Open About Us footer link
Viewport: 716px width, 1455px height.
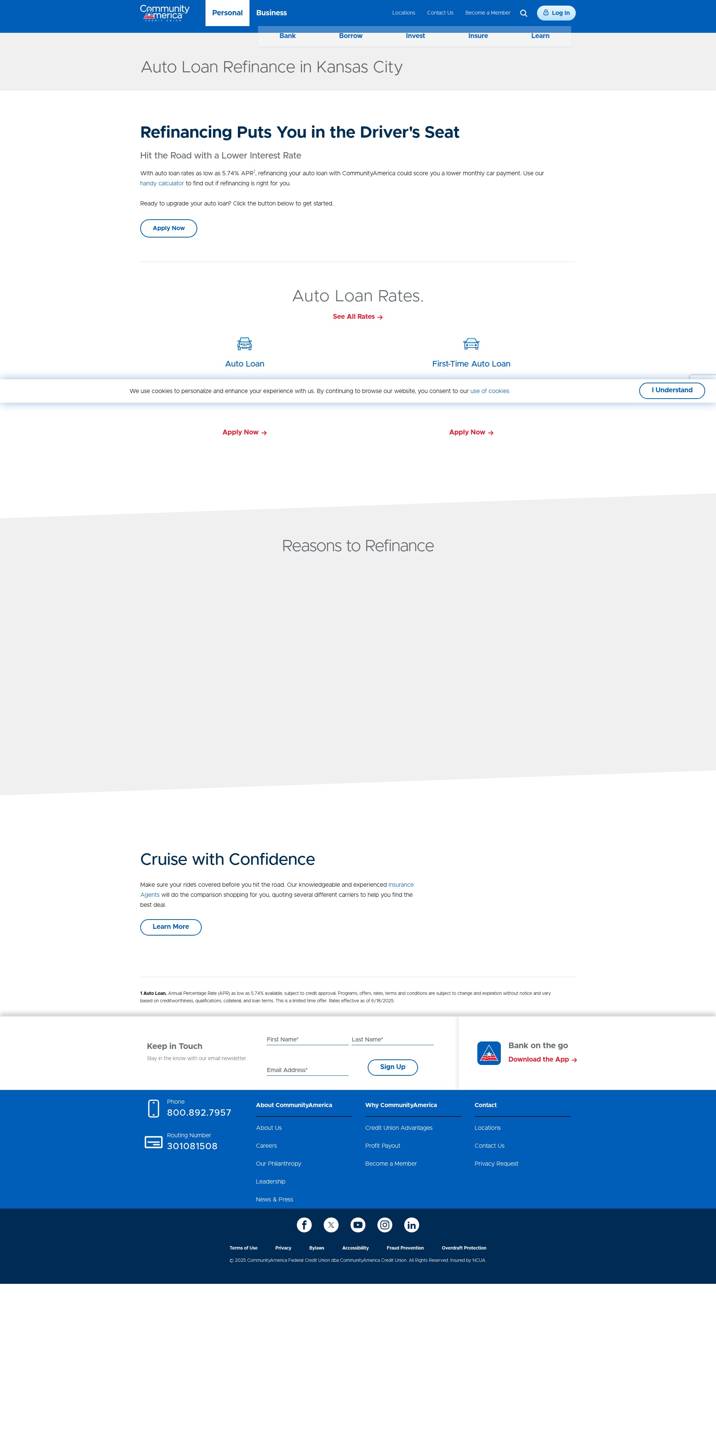(x=269, y=1128)
